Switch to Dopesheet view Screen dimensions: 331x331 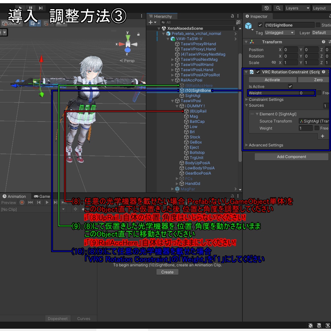[x=58, y=318]
